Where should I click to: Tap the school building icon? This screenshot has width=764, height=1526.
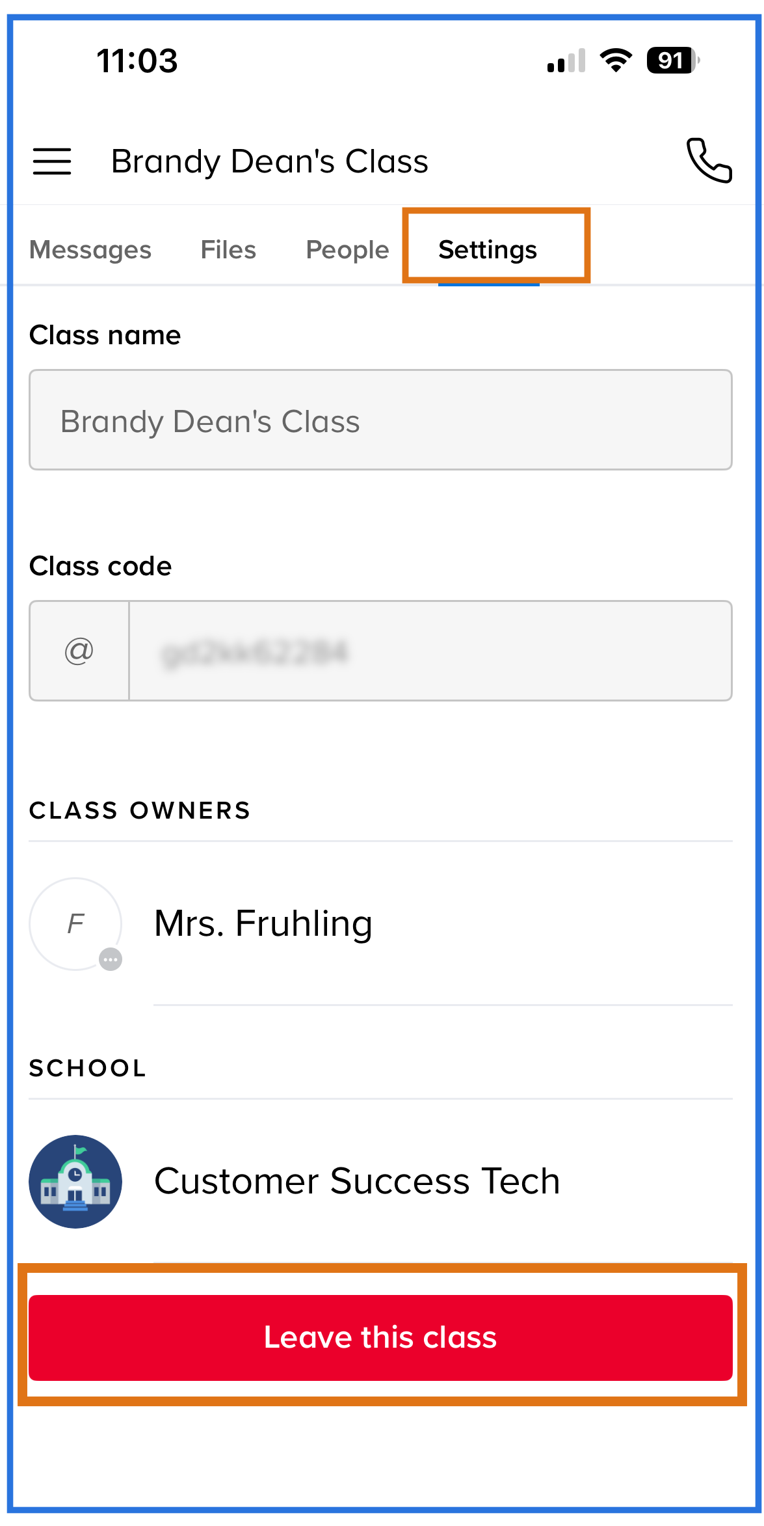75,1182
